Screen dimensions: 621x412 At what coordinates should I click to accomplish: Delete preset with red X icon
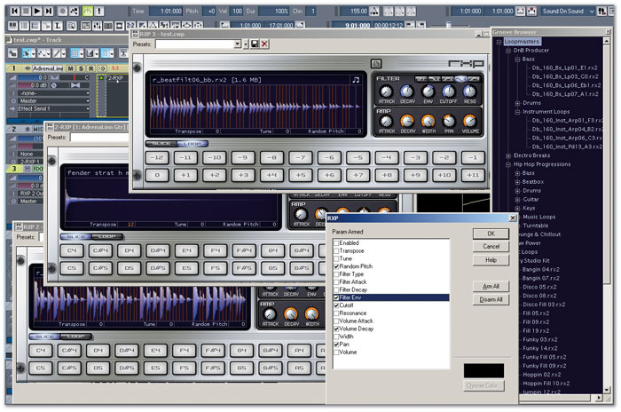tap(264, 44)
